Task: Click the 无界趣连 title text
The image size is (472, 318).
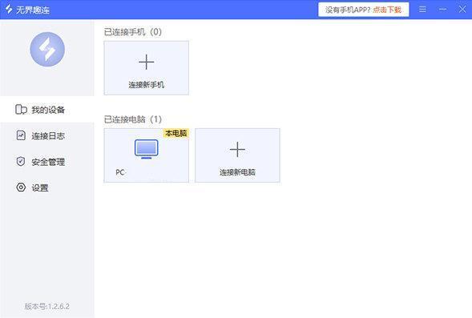Action: coord(33,10)
